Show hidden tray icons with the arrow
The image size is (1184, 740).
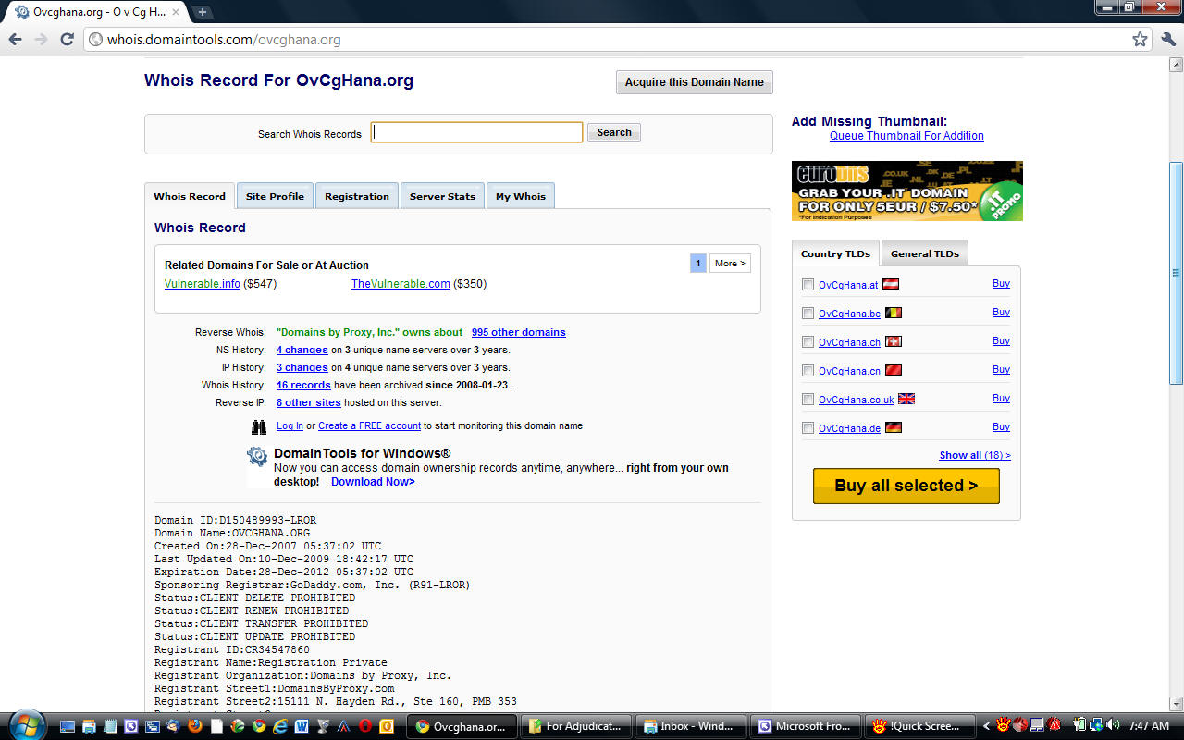click(x=987, y=726)
